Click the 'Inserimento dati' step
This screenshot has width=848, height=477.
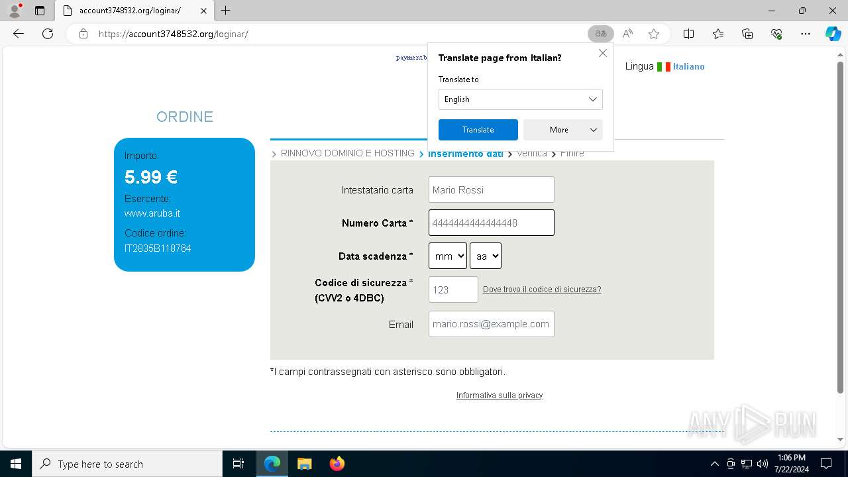coord(466,154)
